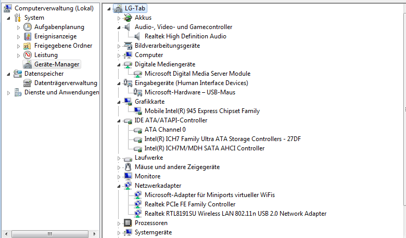Click the Akkus battery icon
This screenshot has width=406, height=238.
[x=128, y=18]
